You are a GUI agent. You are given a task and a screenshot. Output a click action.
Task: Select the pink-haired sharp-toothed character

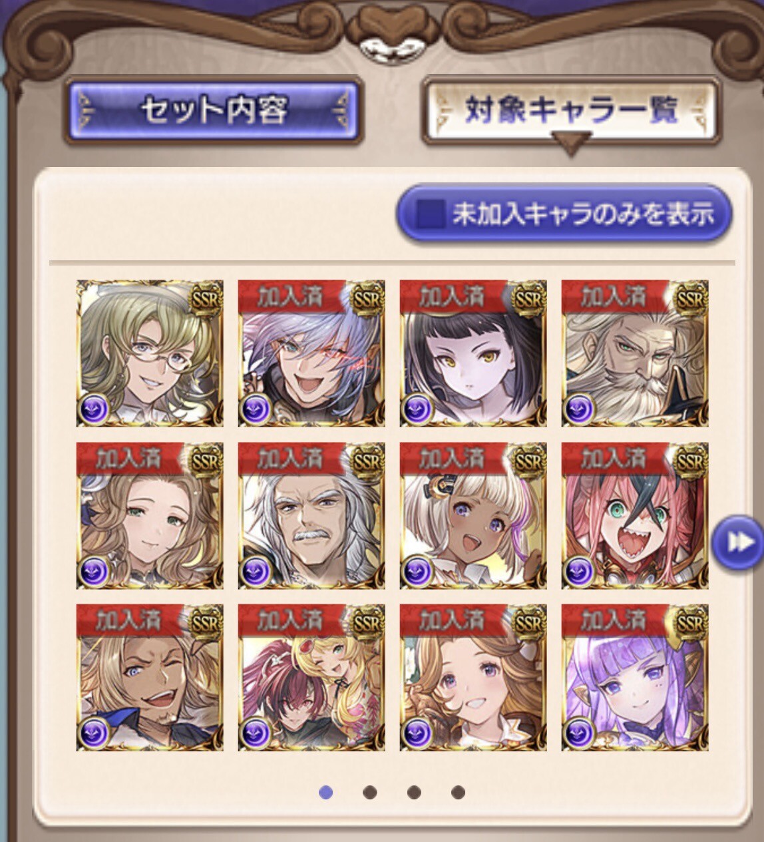[635, 515]
